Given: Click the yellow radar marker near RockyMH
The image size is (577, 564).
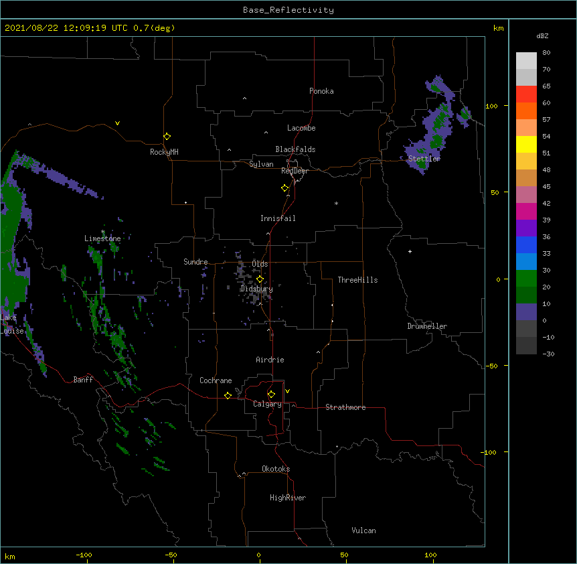Looking at the screenshot, I should click(167, 137).
